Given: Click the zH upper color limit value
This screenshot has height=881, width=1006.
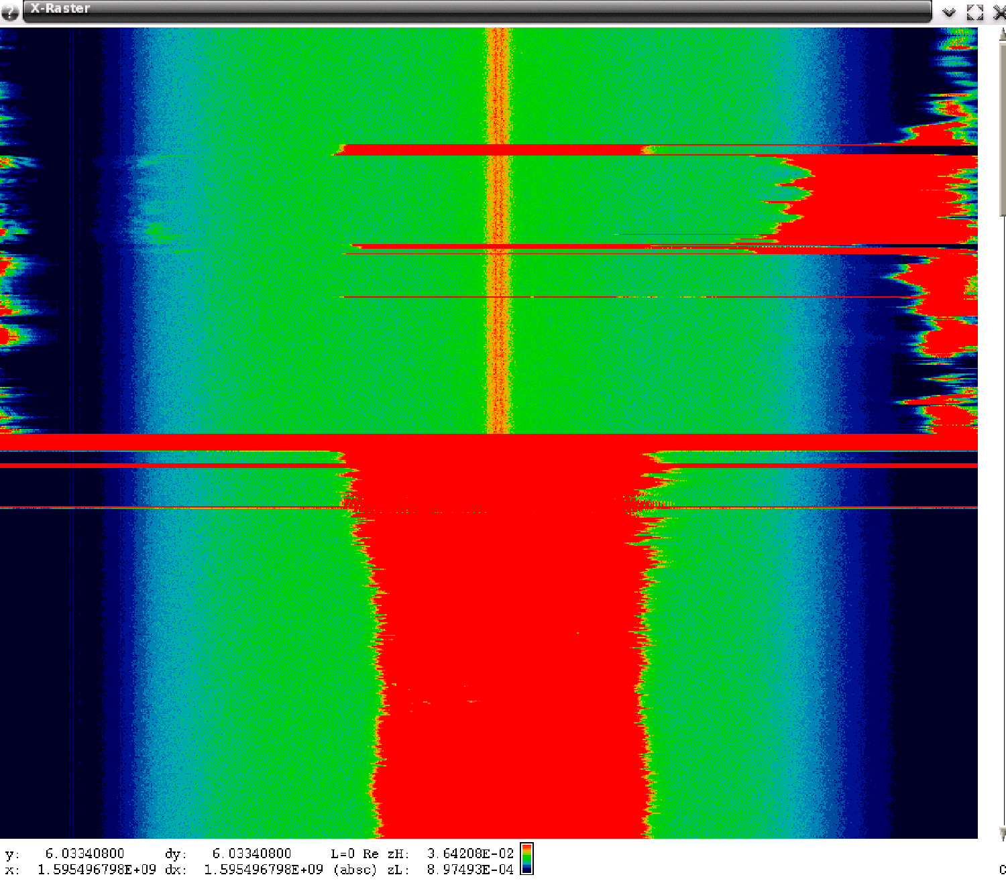Looking at the screenshot, I should pos(469,854).
